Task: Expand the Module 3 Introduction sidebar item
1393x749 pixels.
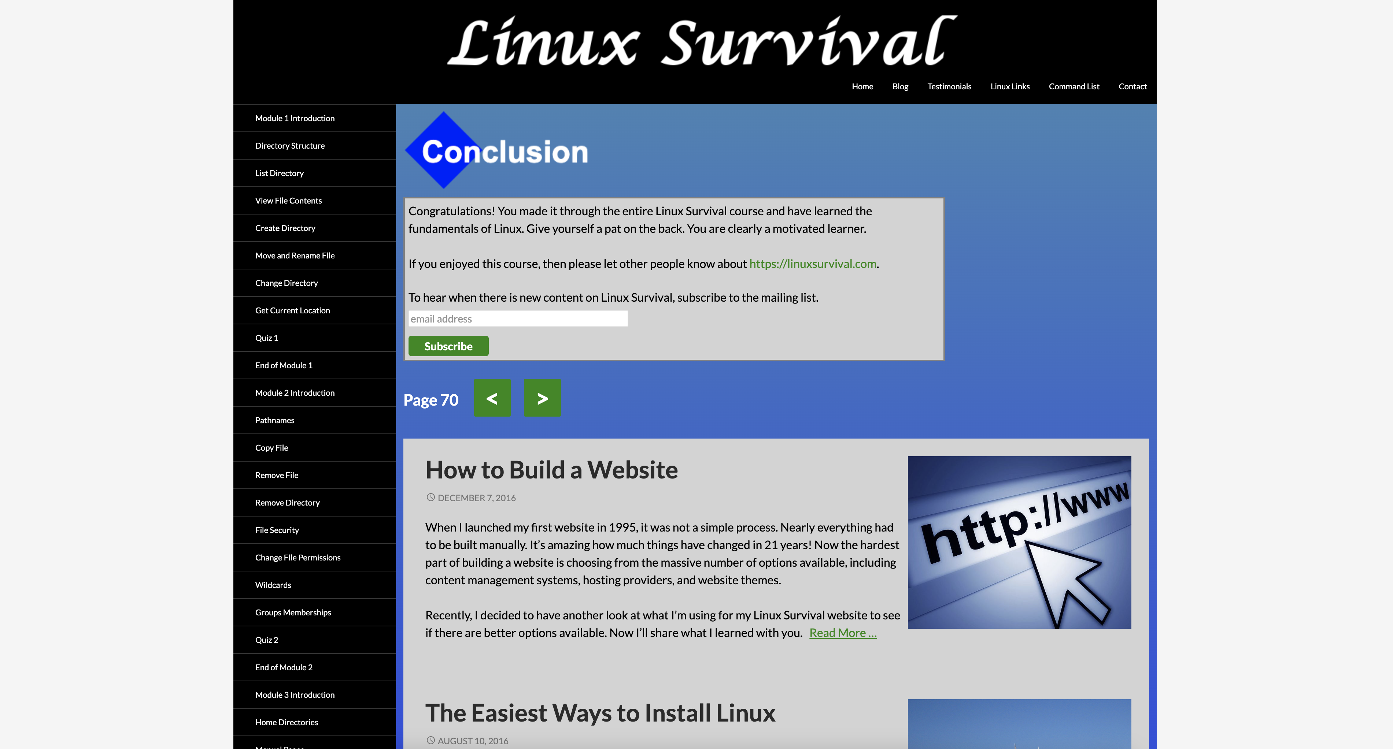Action: [x=295, y=694]
